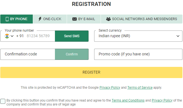The image size is (183, 108).
Task: Click the Promo code input field
Action: click(138, 54)
